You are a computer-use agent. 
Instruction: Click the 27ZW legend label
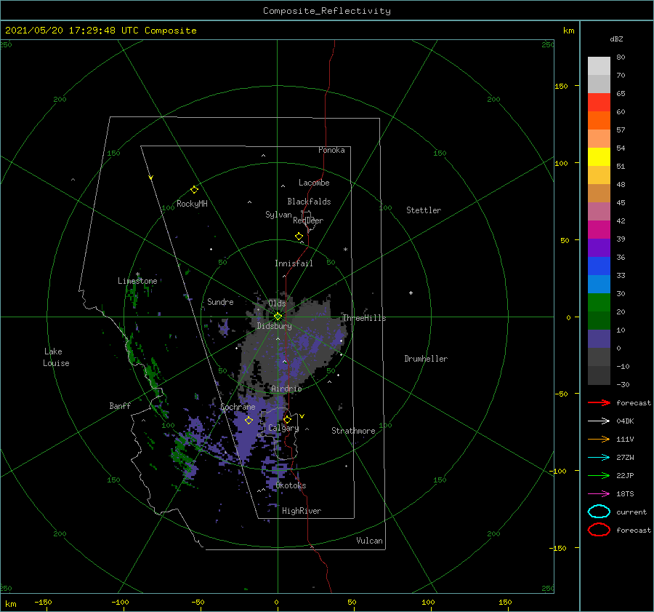[x=625, y=458]
